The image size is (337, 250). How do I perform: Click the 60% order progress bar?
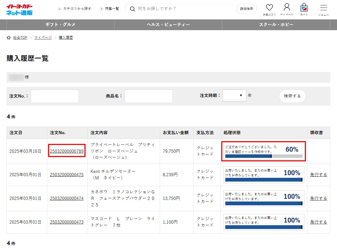click(x=264, y=156)
